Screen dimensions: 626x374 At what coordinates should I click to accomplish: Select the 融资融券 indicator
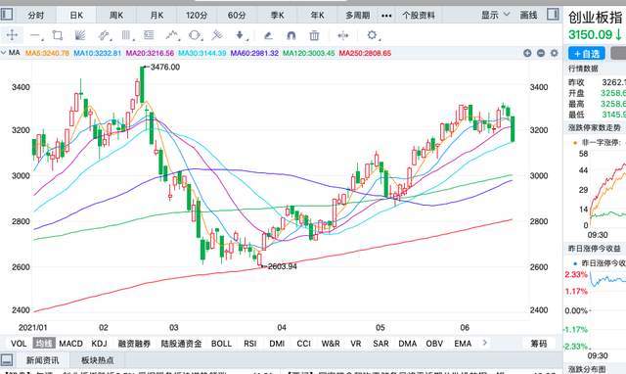pos(134,344)
